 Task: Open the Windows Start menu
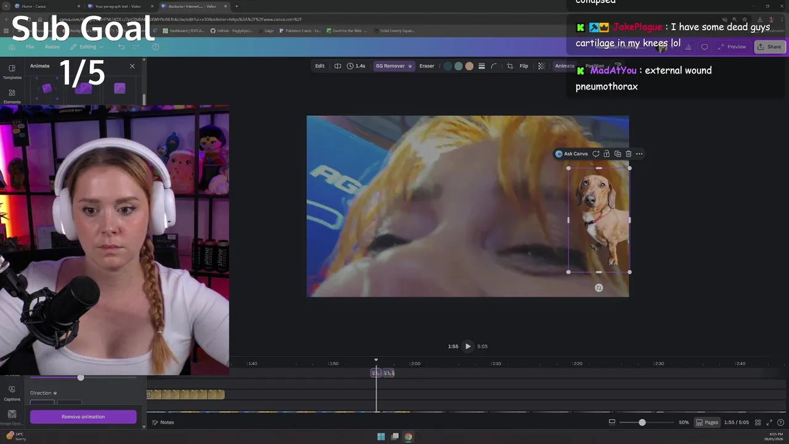[x=381, y=437]
